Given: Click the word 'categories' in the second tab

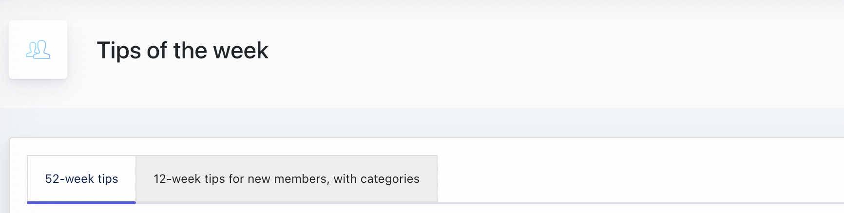Looking at the screenshot, I should [x=390, y=179].
